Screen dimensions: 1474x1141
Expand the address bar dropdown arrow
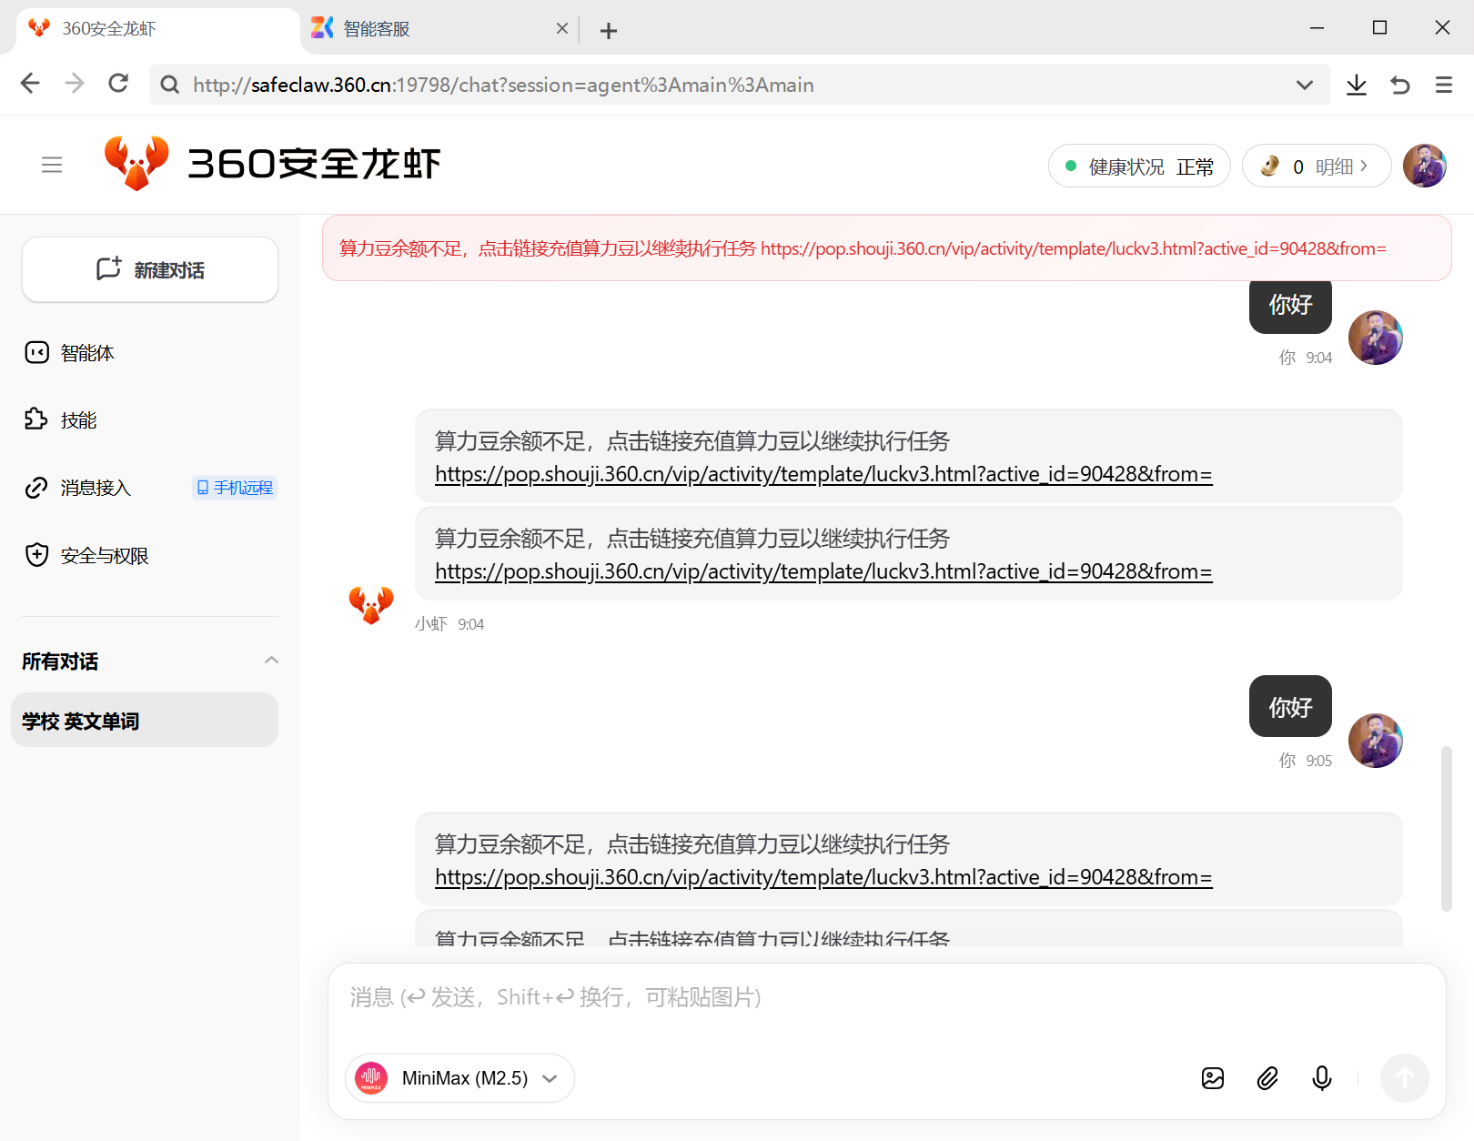(x=1305, y=85)
